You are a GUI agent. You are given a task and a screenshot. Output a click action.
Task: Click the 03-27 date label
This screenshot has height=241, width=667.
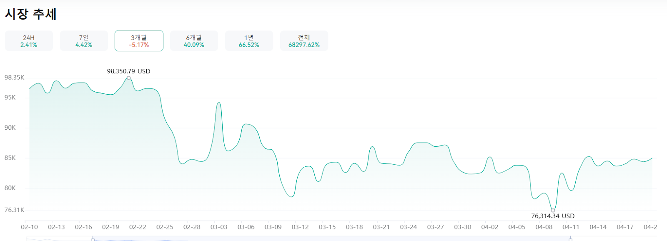pyautogui.click(x=436, y=227)
